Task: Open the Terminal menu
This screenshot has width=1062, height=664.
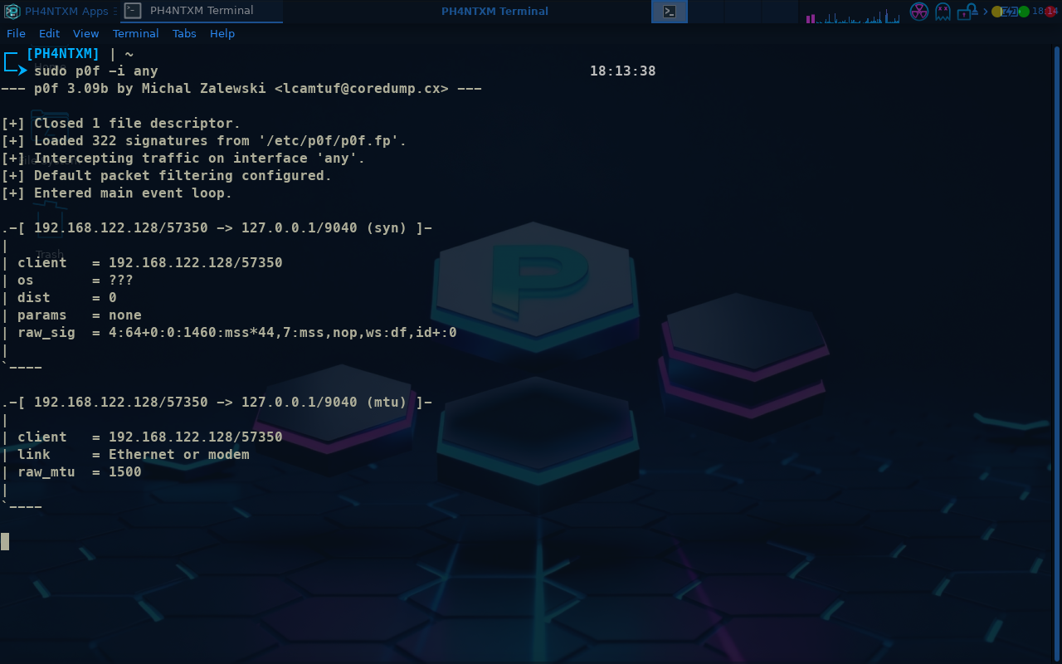Action: 135,34
